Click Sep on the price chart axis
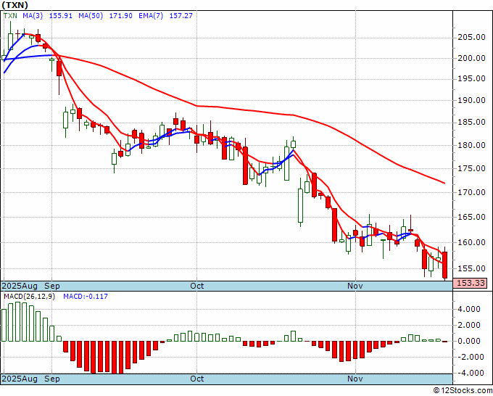The image size is (493, 396). (52, 286)
